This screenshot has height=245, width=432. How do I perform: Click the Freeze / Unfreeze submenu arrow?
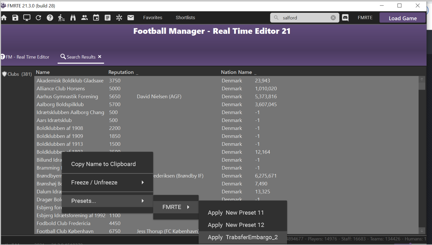[x=143, y=183]
